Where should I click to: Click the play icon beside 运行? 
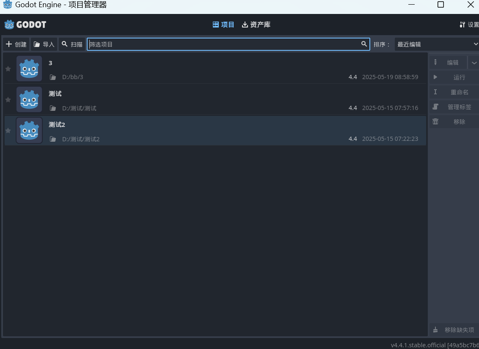click(x=435, y=77)
